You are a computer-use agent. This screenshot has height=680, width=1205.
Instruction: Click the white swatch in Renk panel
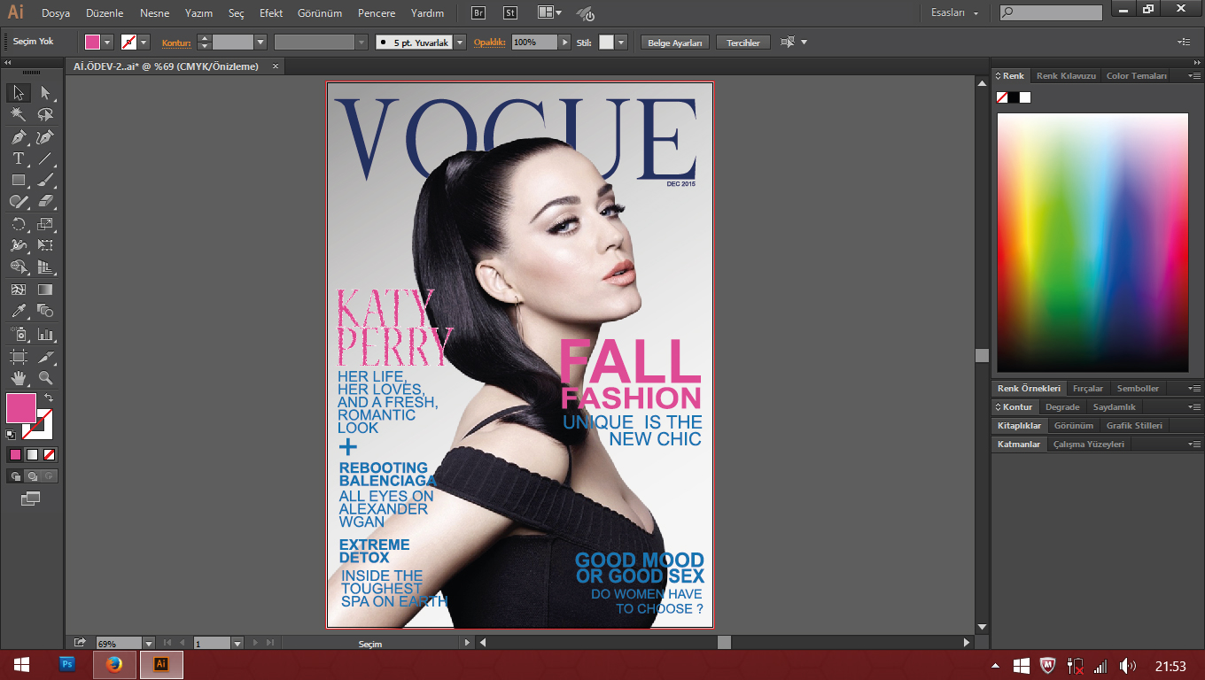(1025, 97)
